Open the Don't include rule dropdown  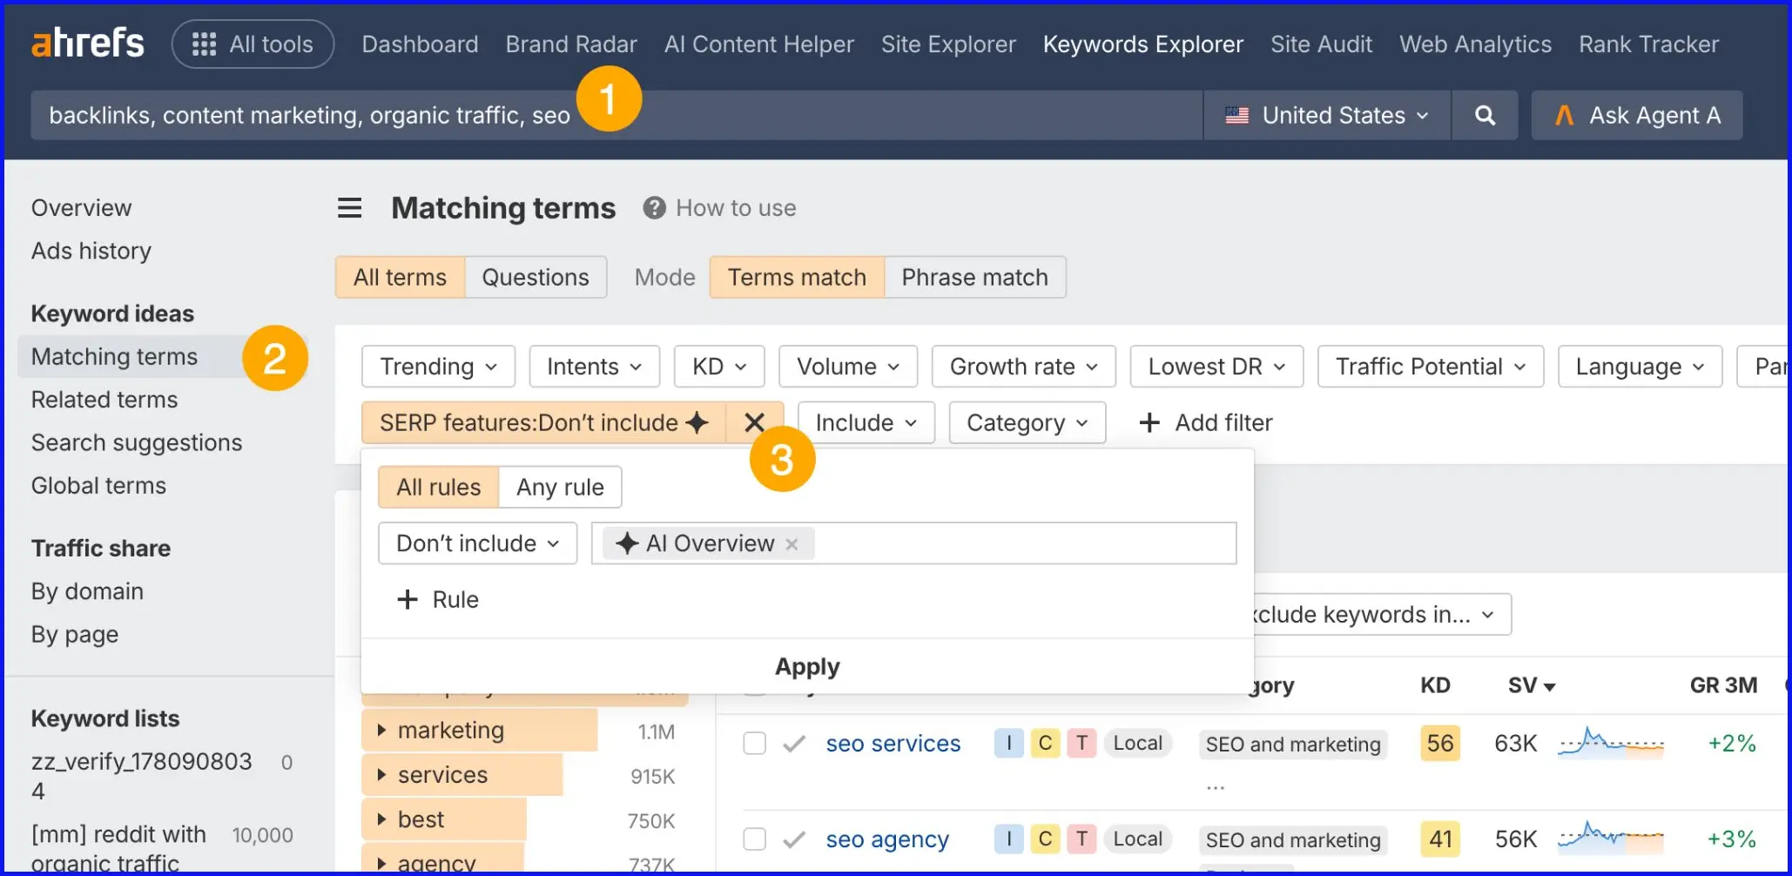(477, 543)
